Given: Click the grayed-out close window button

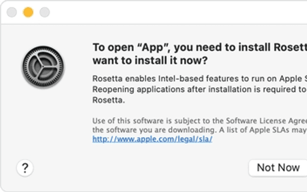Looking at the screenshot, I should [x=12, y=12].
